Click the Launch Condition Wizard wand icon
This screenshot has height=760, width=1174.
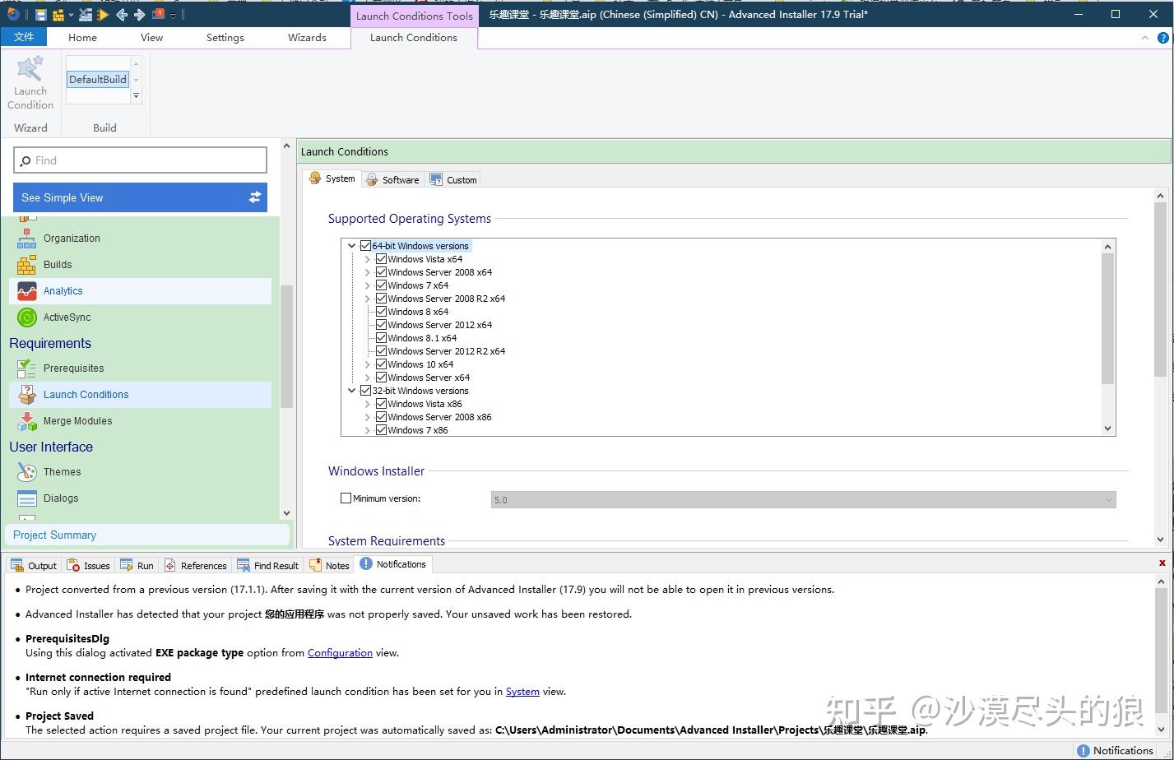pyautogui.click(x=30, y=69)
